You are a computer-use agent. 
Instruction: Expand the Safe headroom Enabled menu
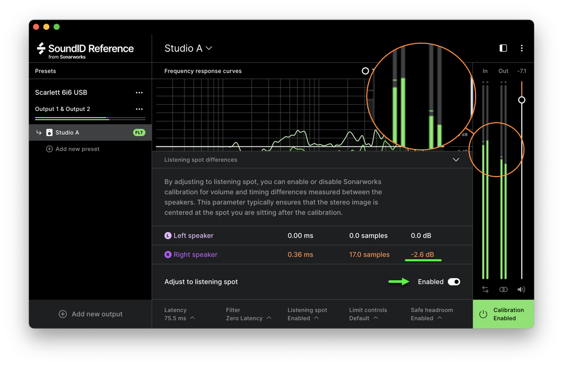tap(431, 314)
